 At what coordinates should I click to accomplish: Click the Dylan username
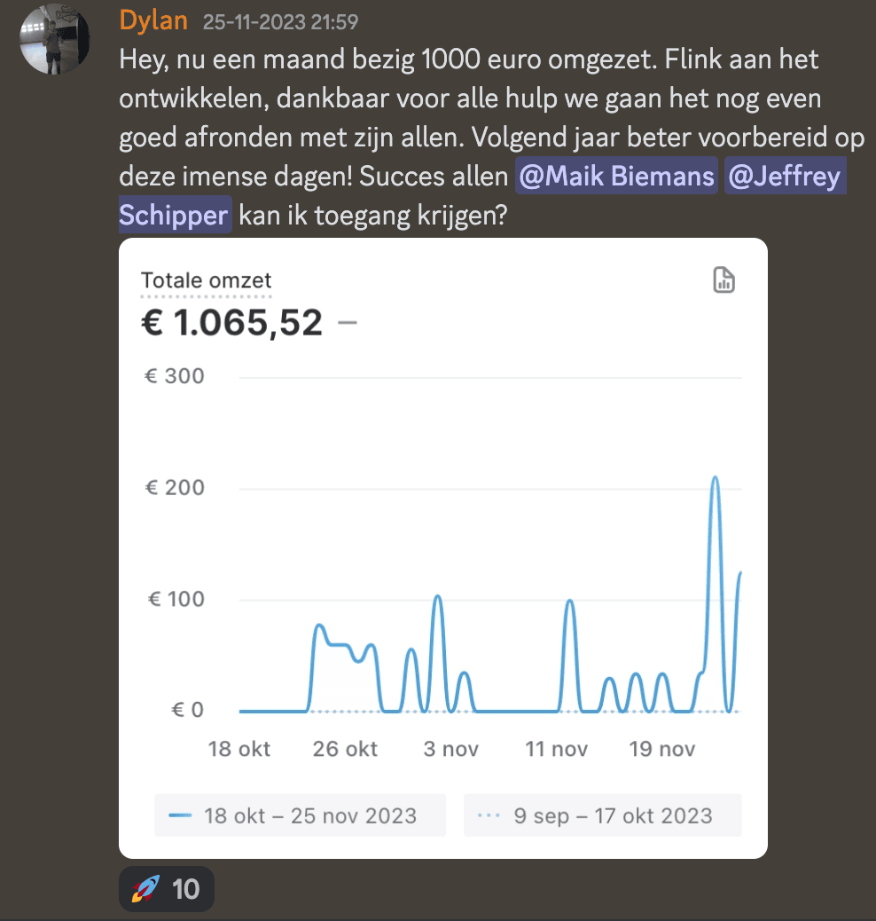[153, 20]
